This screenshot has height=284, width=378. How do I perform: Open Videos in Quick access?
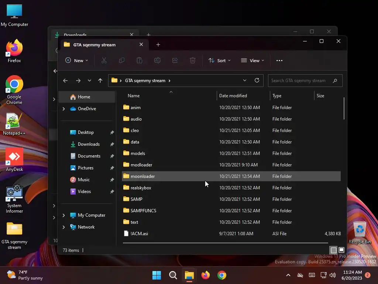(84, 192)
